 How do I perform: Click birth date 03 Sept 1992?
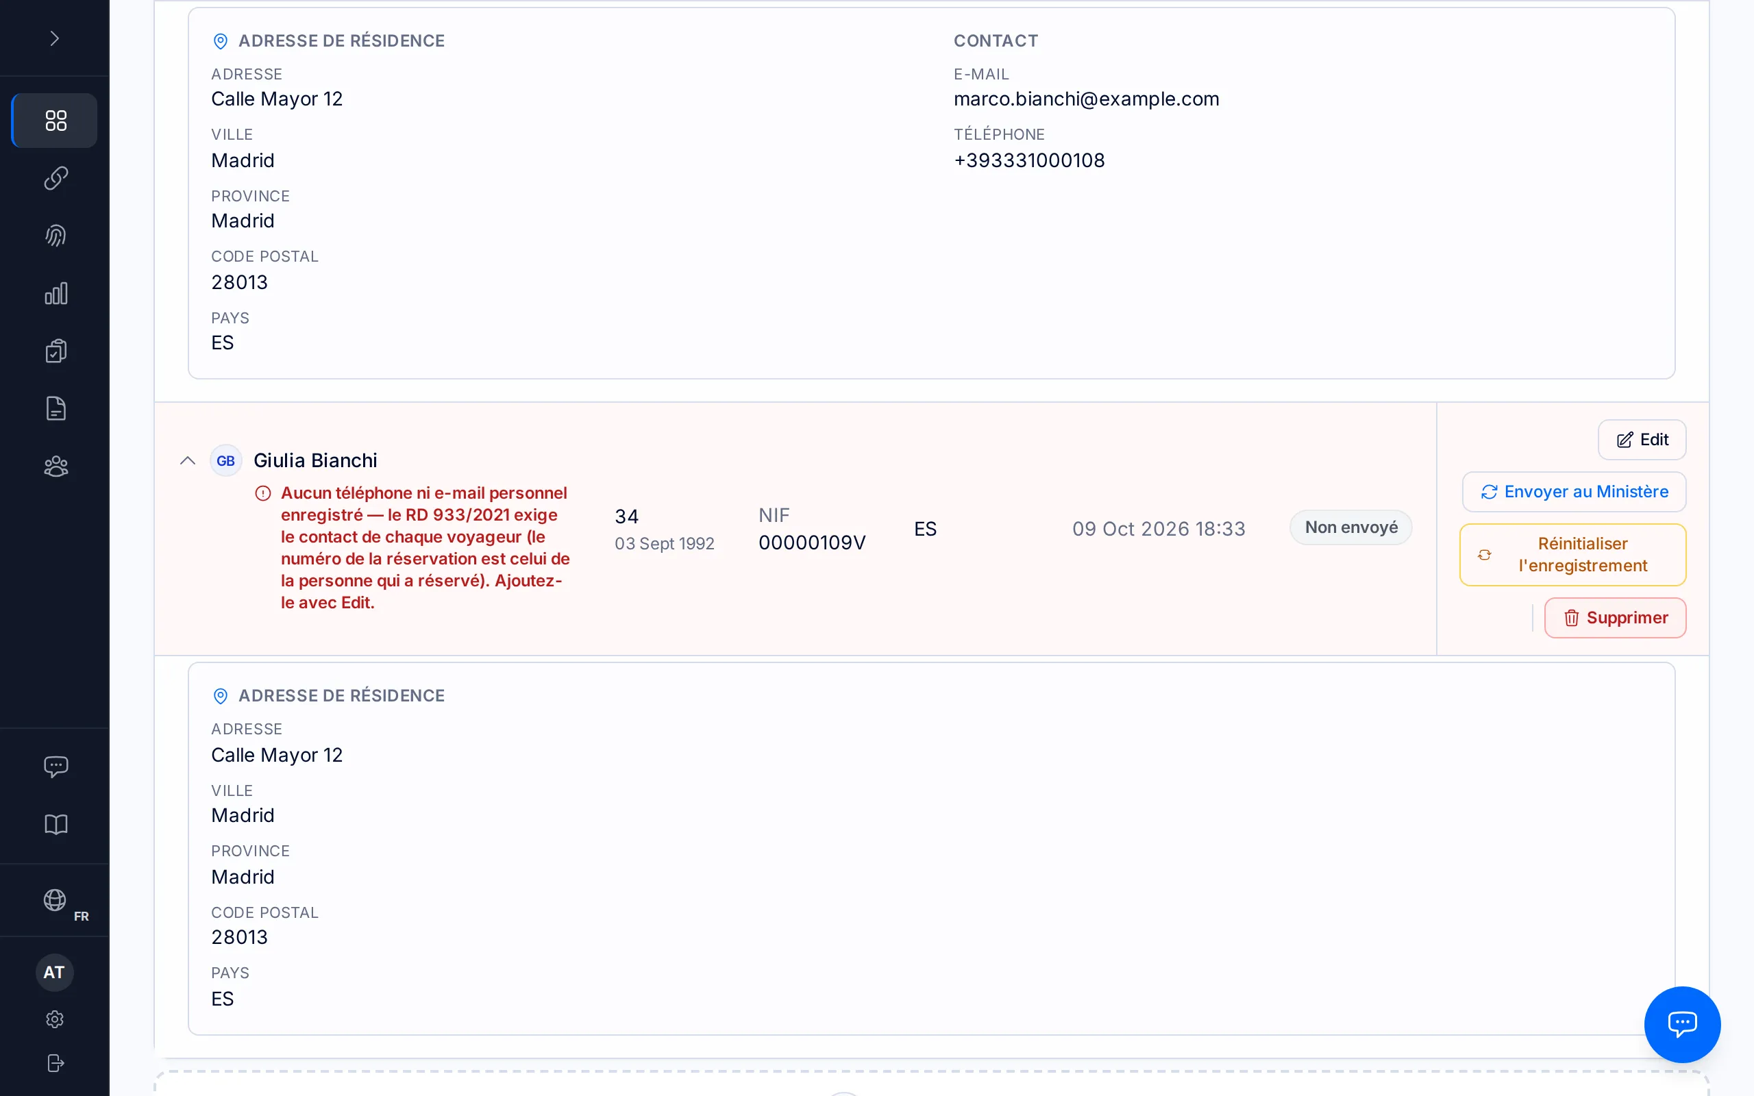[664, 544]
